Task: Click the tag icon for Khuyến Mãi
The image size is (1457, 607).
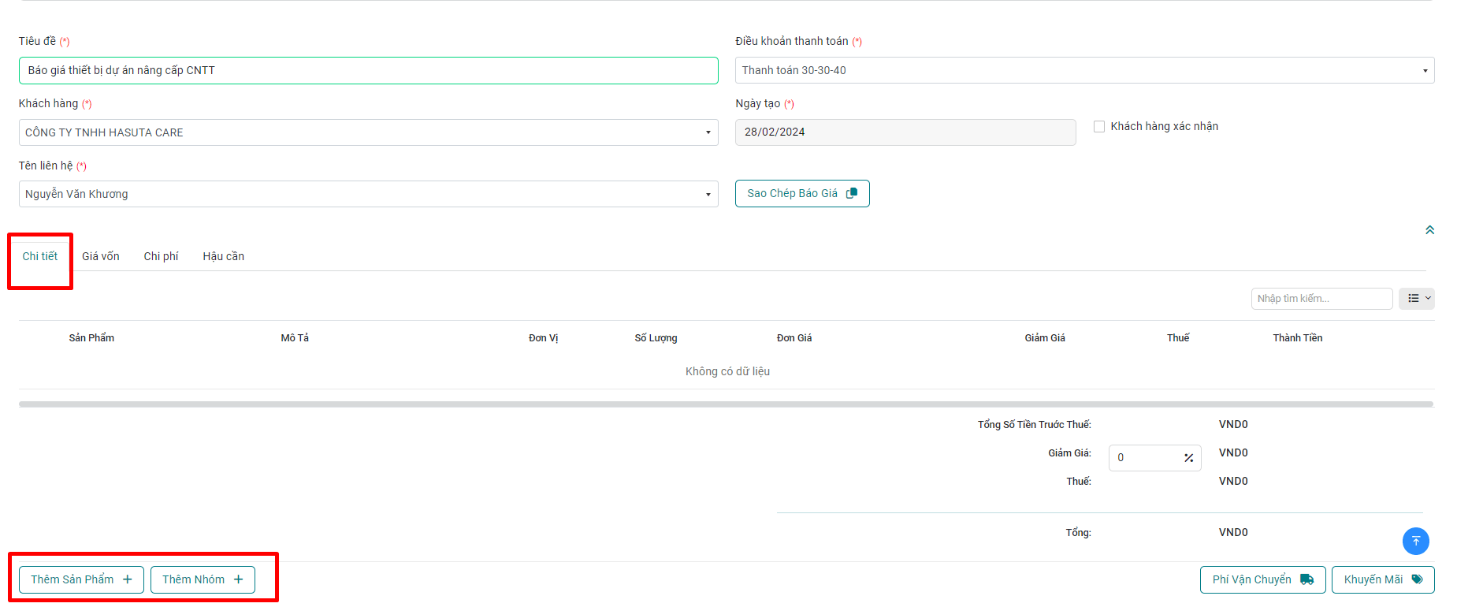Action: pos(1417,579)
